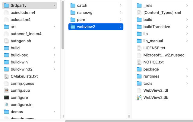Click the LICENSE.txt document icon
The width and height of the screenshot is (193, 122).
click(x=139, y=48)
